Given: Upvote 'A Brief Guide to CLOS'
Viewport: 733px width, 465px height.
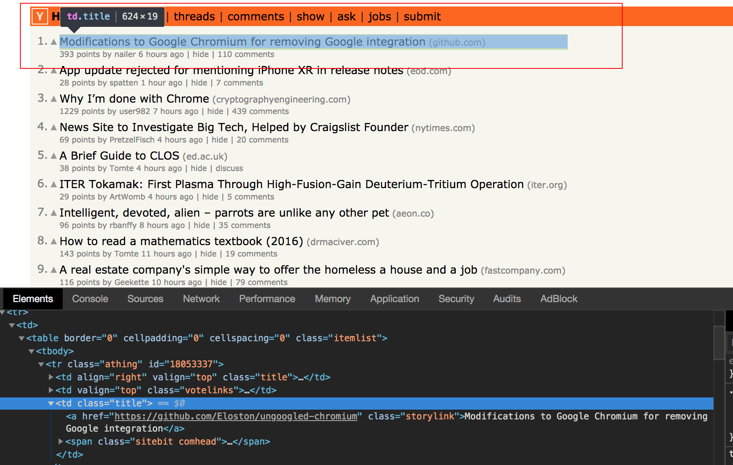Looking at the screenshot, I should (54, 156).
